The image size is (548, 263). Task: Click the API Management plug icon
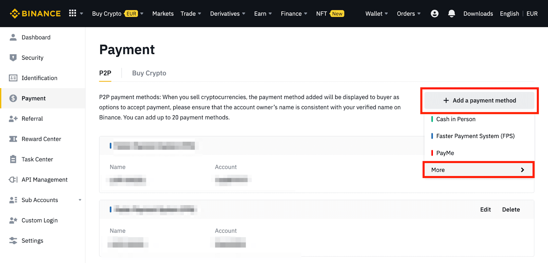click(x=13, y=180)
